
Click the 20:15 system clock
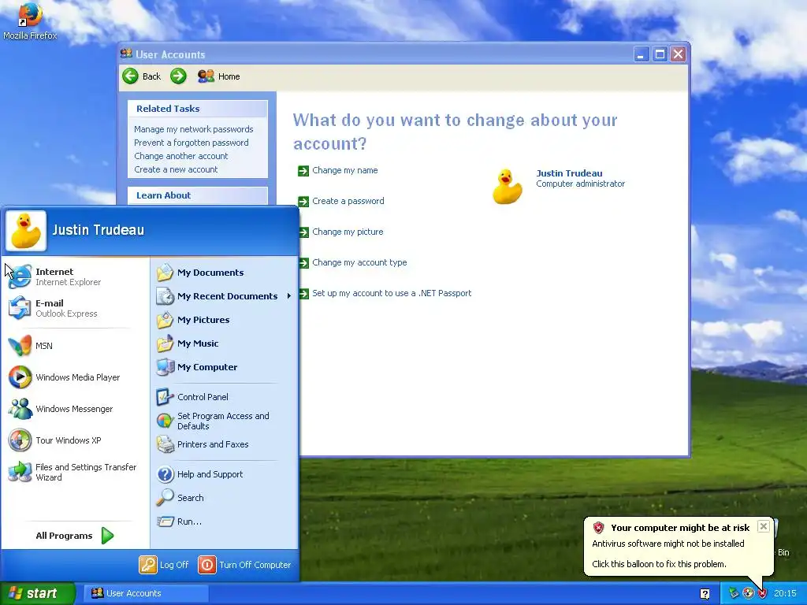[x=785, y=594]
